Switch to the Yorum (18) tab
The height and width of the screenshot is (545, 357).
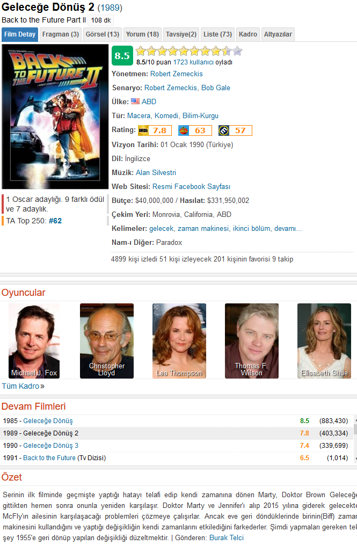142,34
